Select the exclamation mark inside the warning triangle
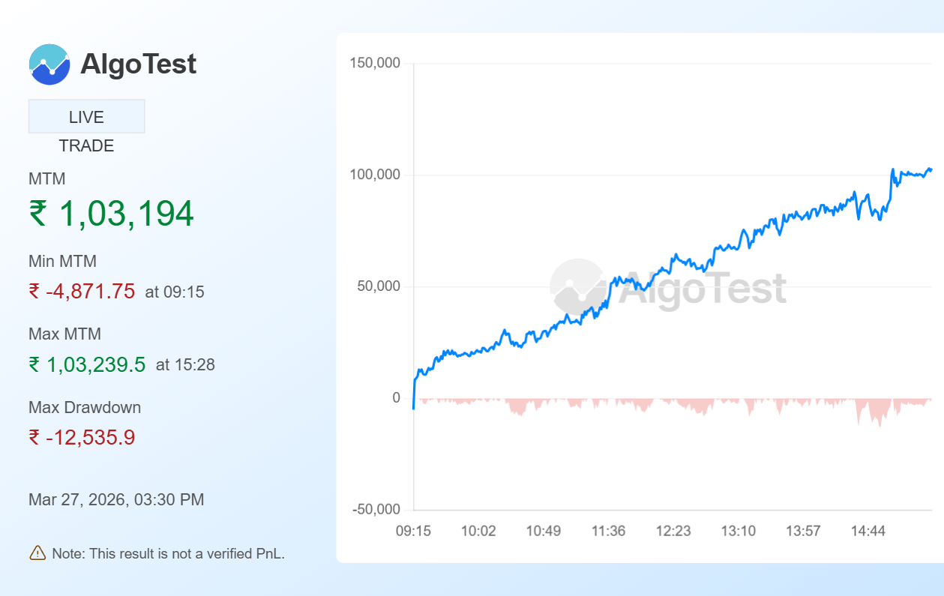Screen dimensions: 944x596 (37, 555)
